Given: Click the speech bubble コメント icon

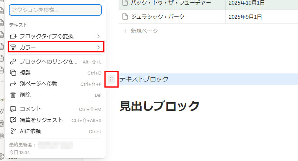Looking at the screenshot, I should (x=13, y=109).
